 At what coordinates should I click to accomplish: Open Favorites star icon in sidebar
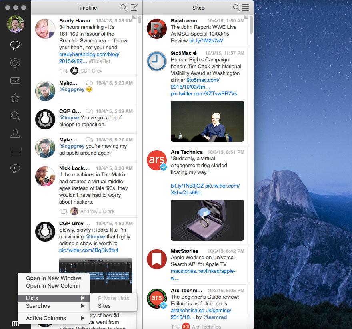click(15, 98)
